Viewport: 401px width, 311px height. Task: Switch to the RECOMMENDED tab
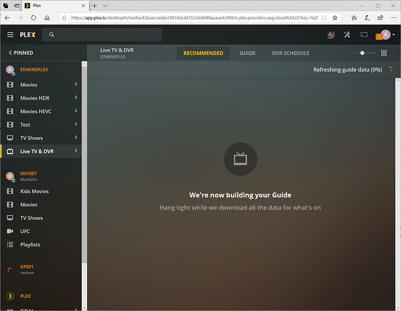point(203,53)
